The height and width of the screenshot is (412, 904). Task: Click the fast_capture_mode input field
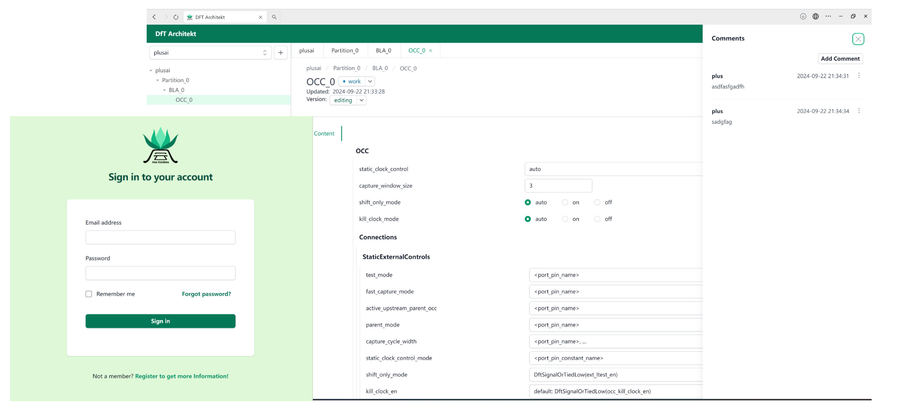click(616, 292)
